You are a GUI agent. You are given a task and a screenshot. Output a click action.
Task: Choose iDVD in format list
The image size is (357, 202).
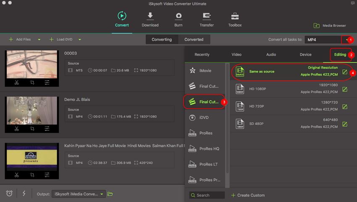point(205,117)
